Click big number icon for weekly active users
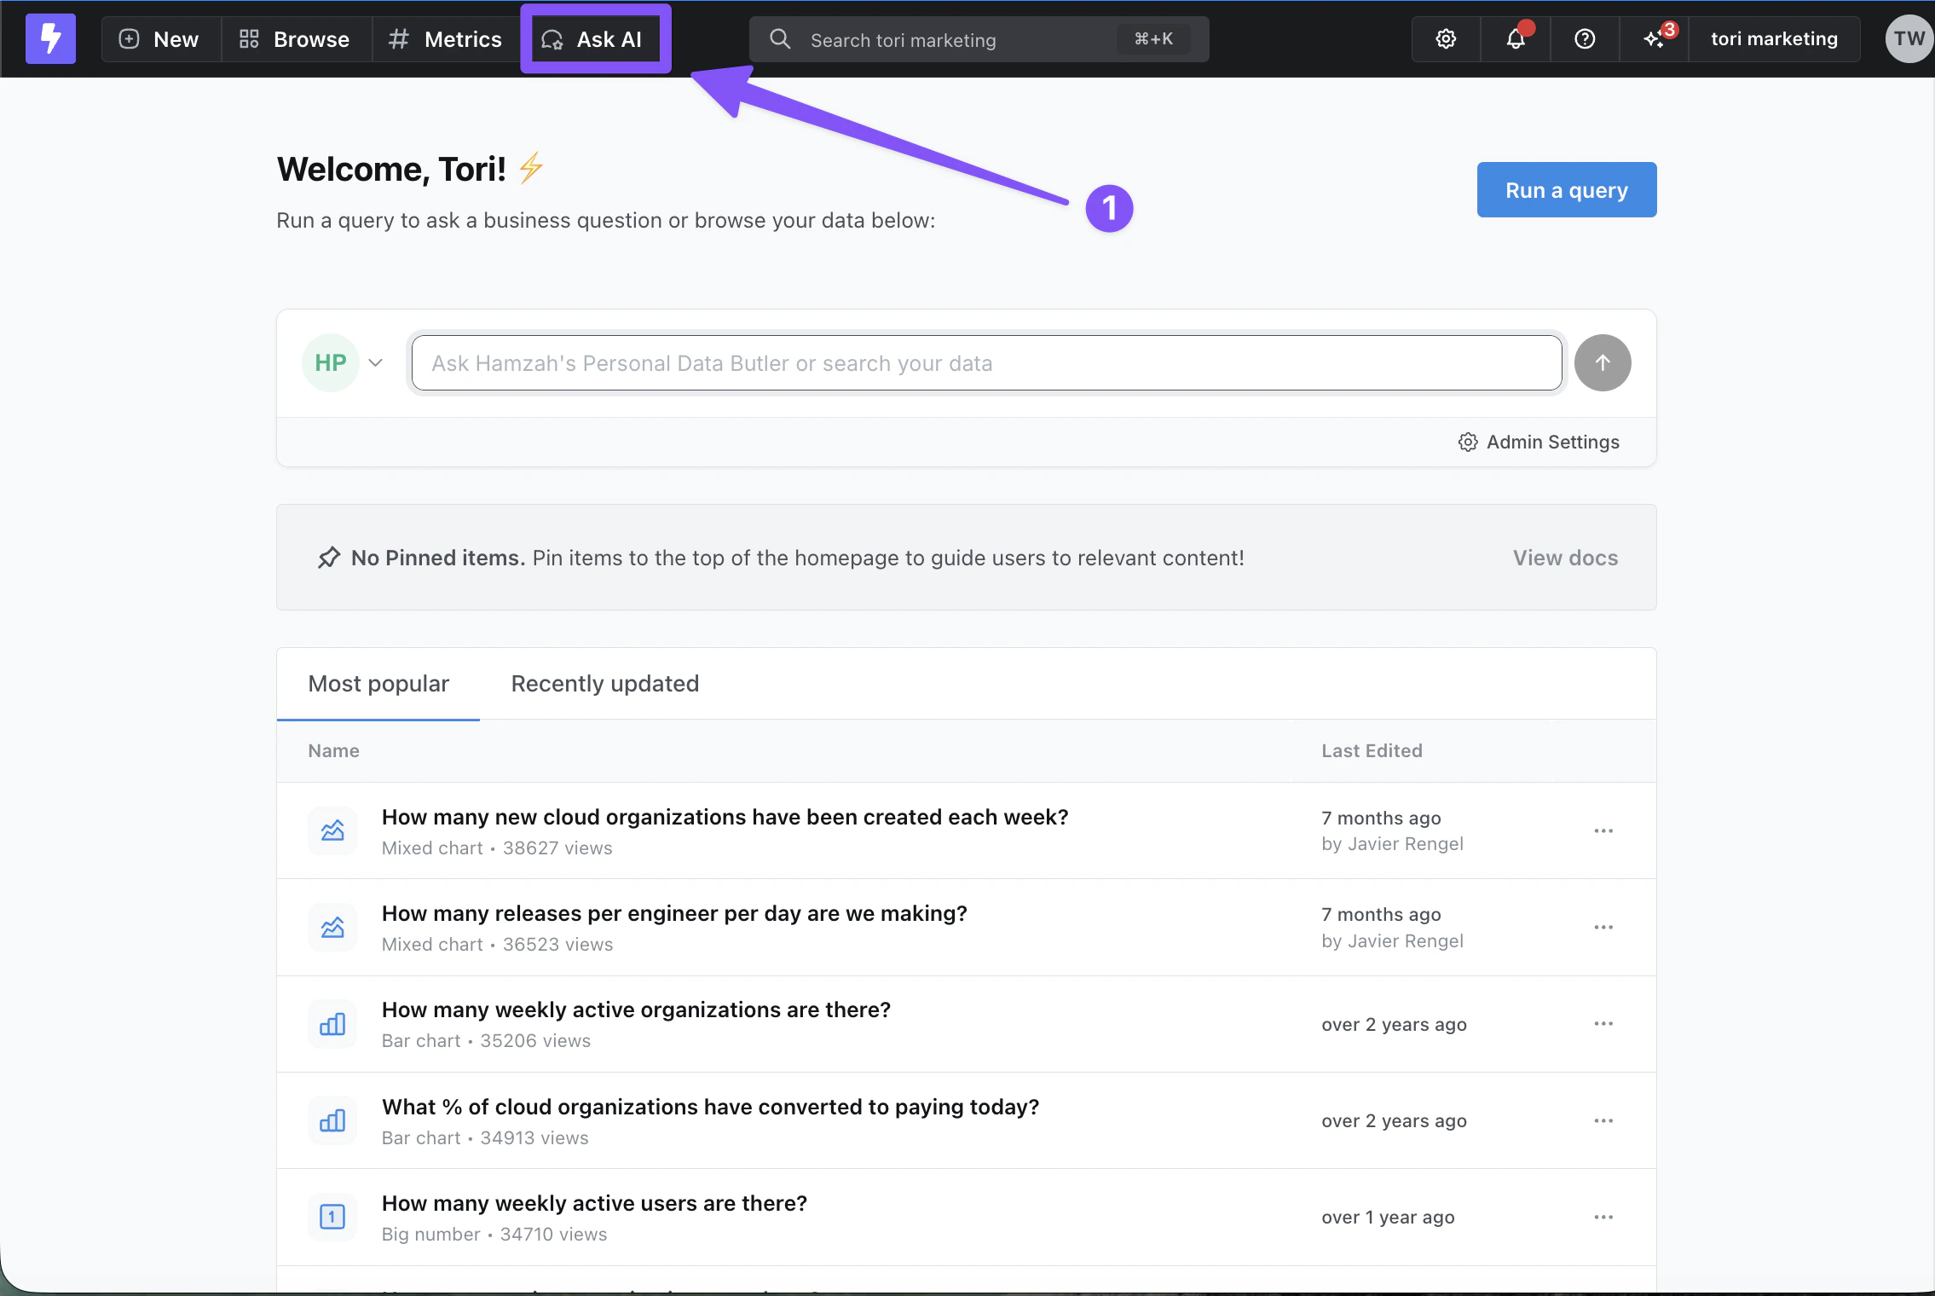The width and height of the screenshot is (1935, 1296). click(332, 1217)
